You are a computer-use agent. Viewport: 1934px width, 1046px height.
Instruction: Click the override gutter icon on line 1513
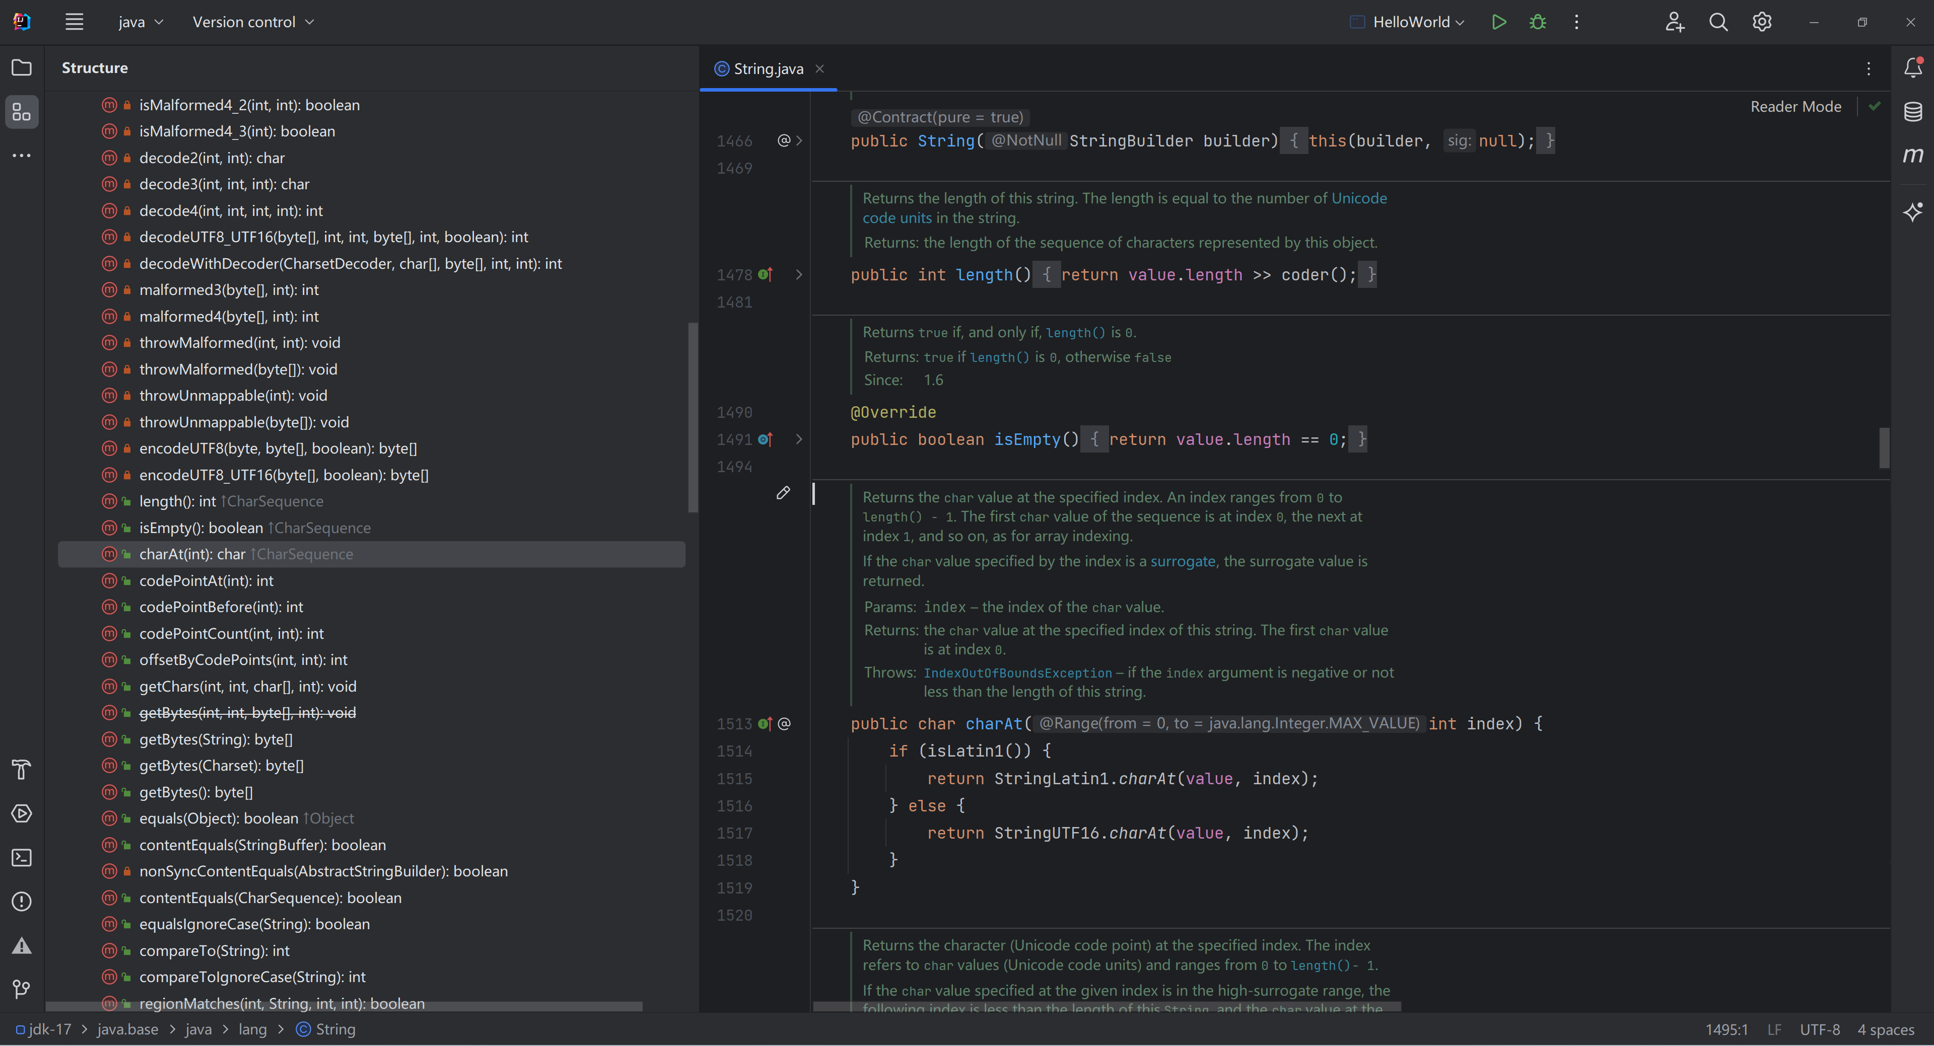coord(765,724)
